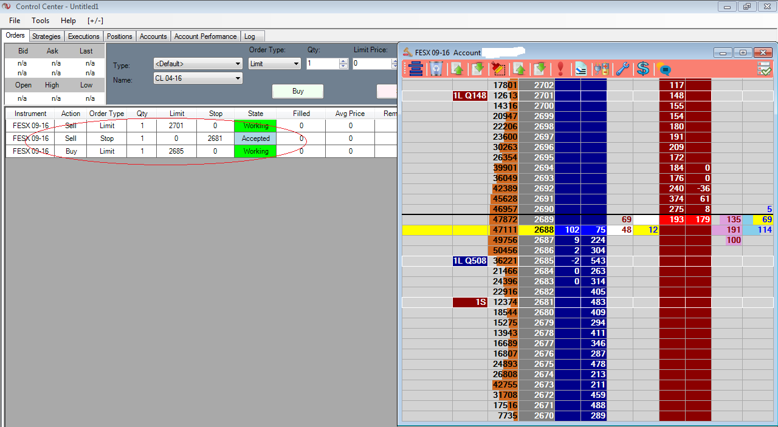Click the [+/-] menu item

pyautogui.click(x=95, y=21)
